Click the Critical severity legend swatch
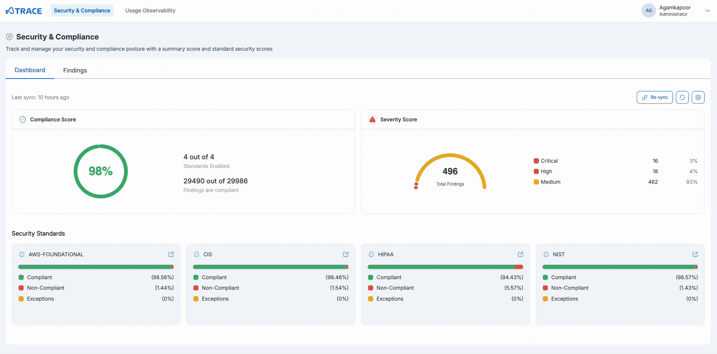This screenshot has height=354, width=717. [x=536, y=161]
